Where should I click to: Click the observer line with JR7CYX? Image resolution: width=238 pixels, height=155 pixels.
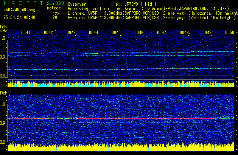click(x=112, y=4)
